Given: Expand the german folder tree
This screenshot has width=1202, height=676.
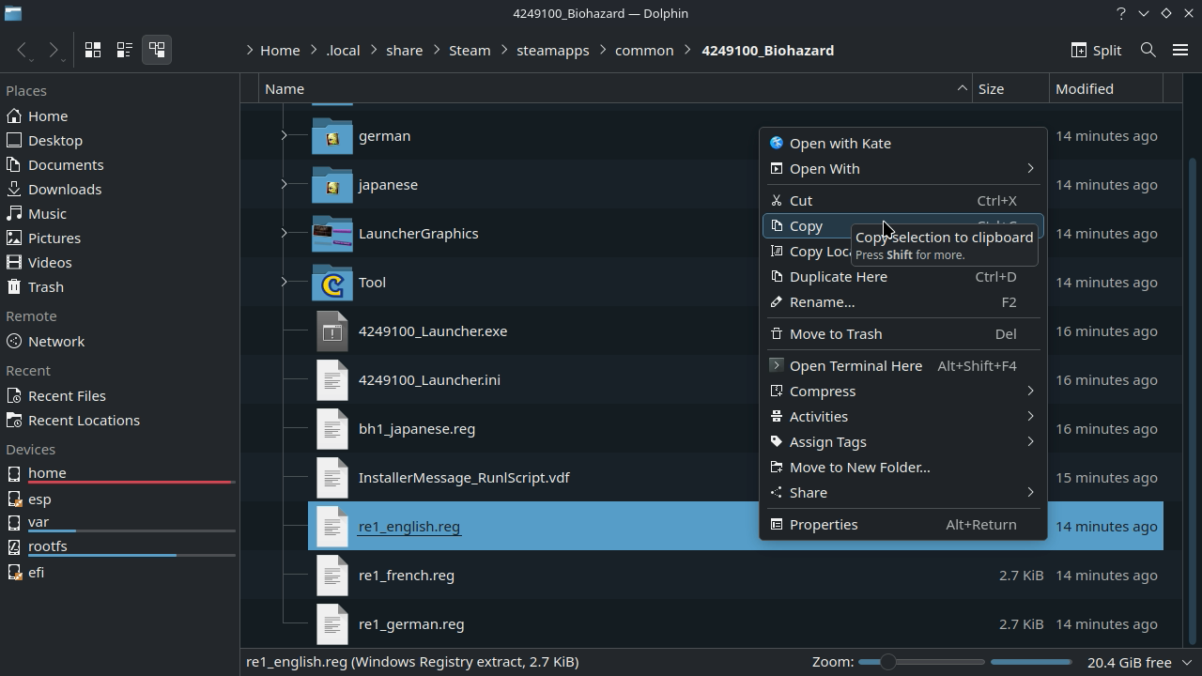Looking at the screenshot, I should coord(284,136).
